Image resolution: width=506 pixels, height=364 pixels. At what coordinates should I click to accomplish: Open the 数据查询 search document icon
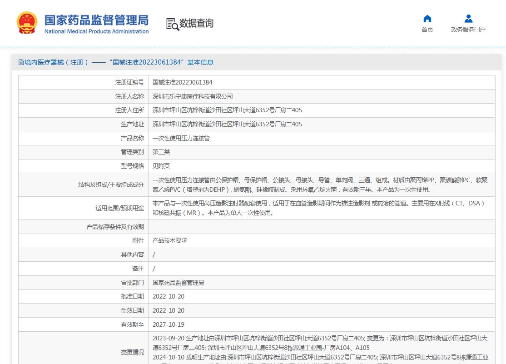[173, 24]
